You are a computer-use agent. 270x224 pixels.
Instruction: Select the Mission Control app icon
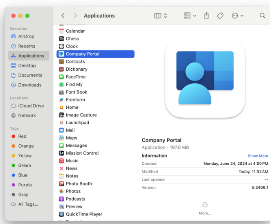pos(61,153)
